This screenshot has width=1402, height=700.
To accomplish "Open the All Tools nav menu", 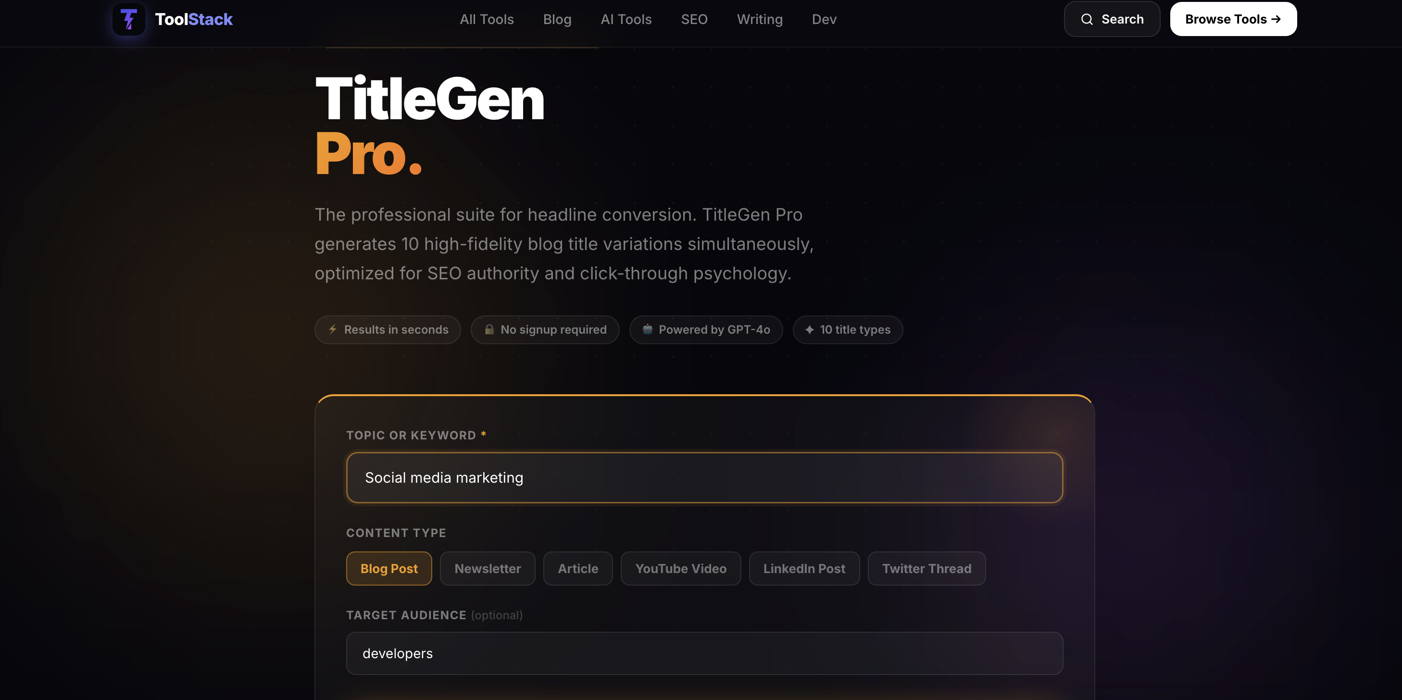I will [487, 19].
